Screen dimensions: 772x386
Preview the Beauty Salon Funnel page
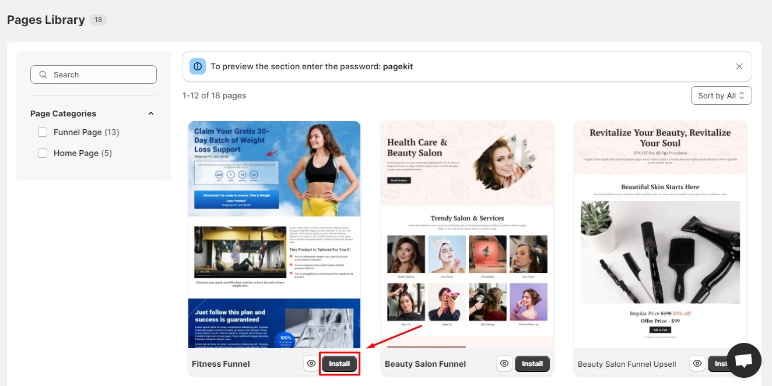(504, 364)
